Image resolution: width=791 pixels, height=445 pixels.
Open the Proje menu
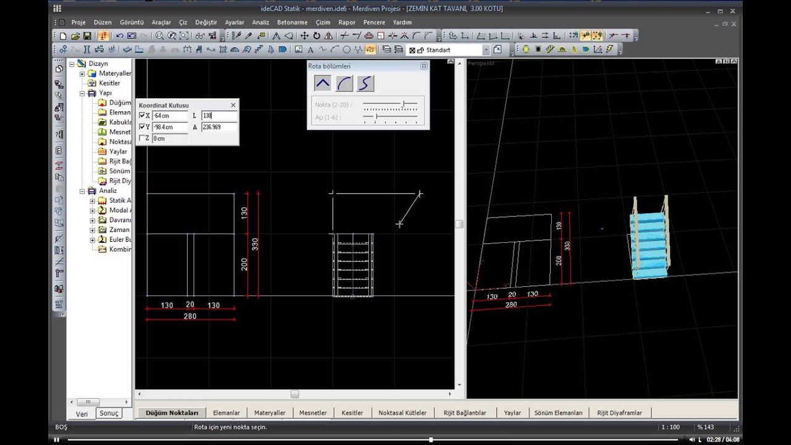[x=78, y=22]
